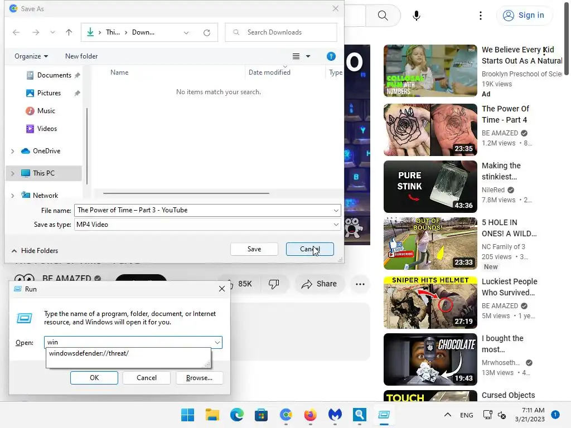Click the Sign in button
The width and height of the screenshot is (571, 428).
tap(524, 15)
